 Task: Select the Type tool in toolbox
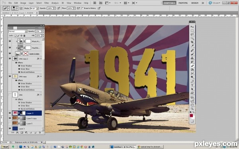(x=192, y=85)
